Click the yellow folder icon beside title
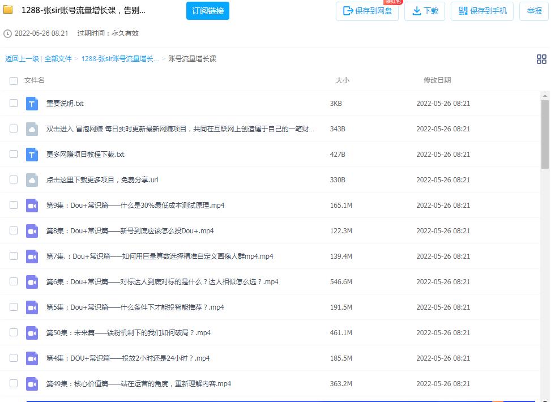Viewport: 551px width, 402px height. coord(8,10)
